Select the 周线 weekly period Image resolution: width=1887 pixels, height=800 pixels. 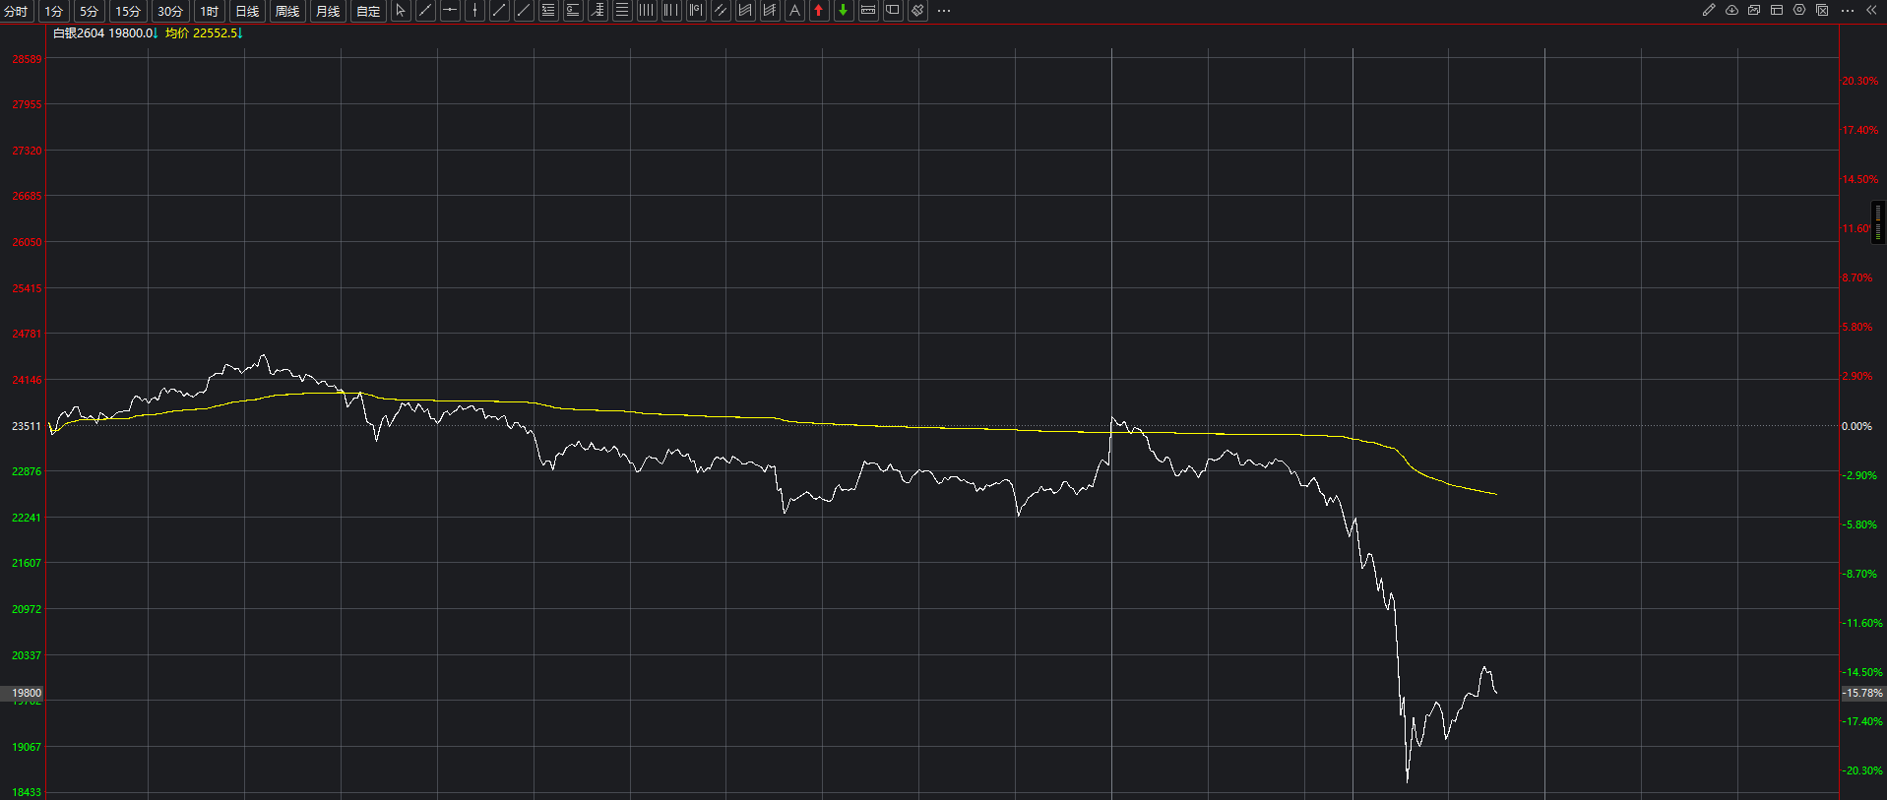(x=287, y=12)
